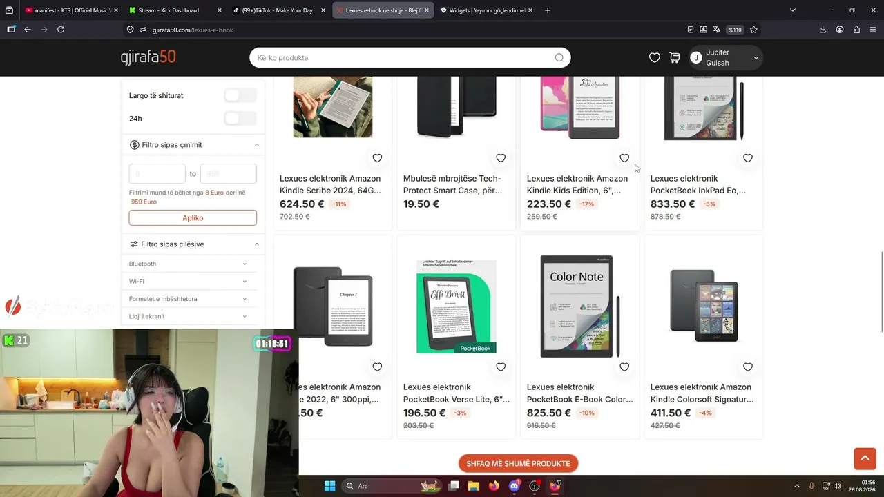Bookmark this page with star icon
This screenshot has height=497, width=884.
pyautogui.click(x=753, y=30)
